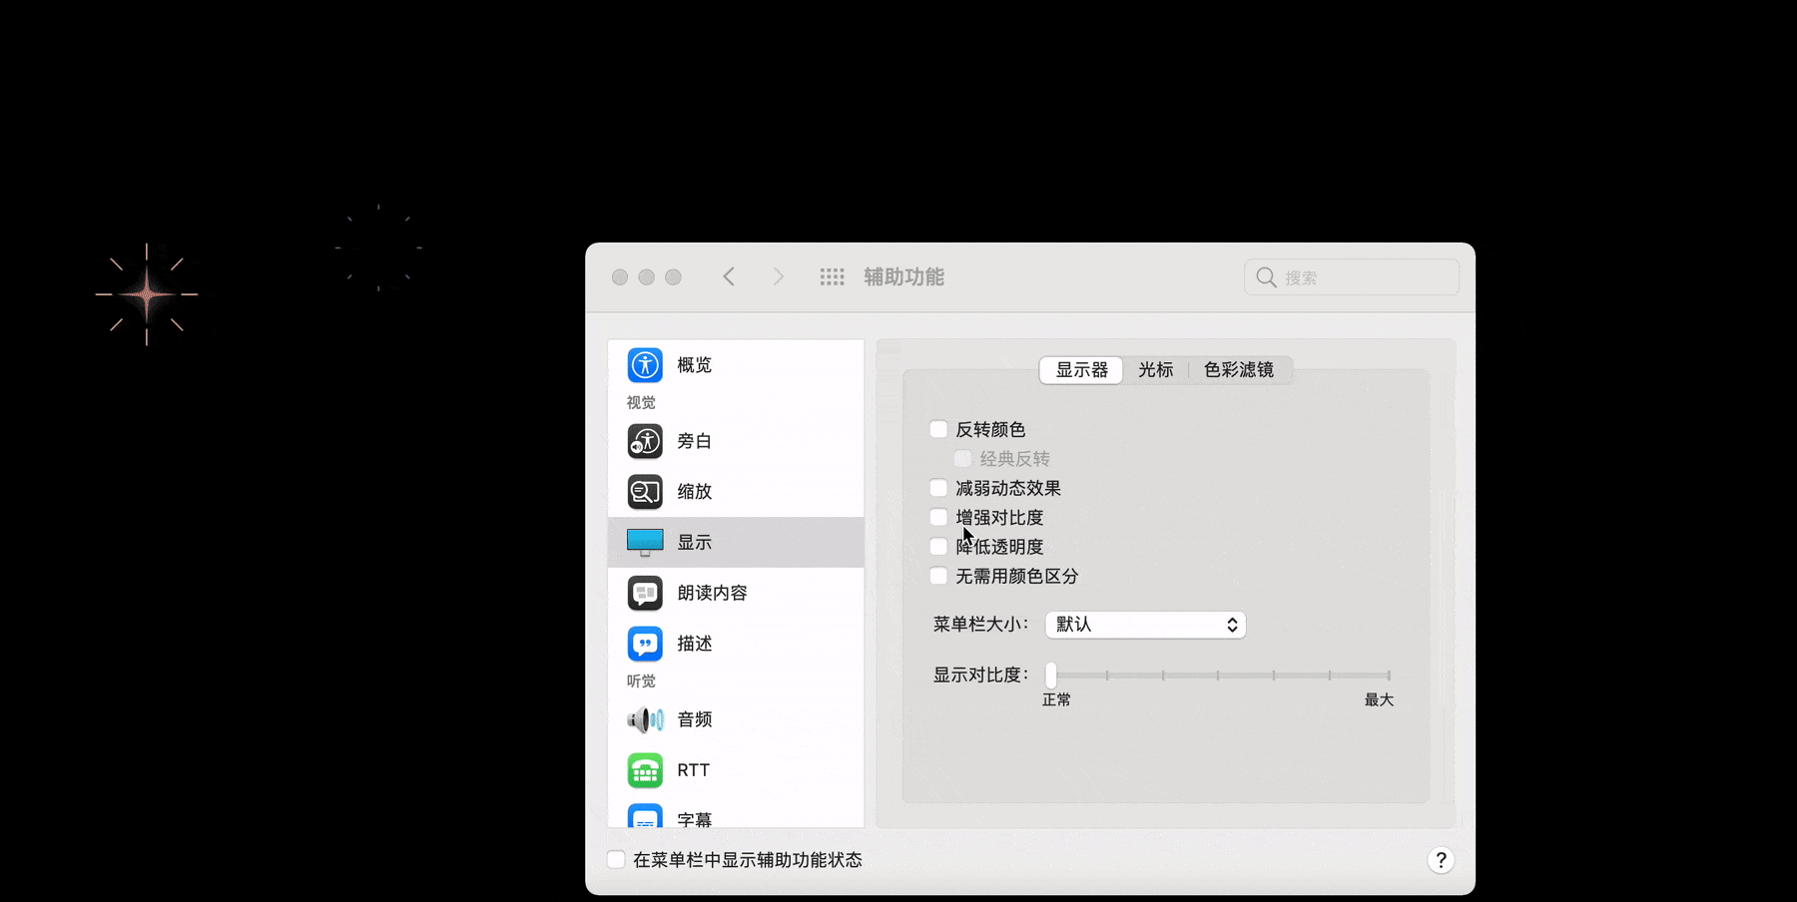Open the 缩放 zoom settings icon
The height and width of the screenshot is (902, 1797).
click(645, 492)
